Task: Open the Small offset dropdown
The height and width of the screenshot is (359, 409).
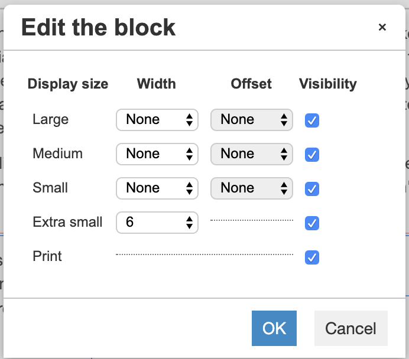Action: [251, 188]
